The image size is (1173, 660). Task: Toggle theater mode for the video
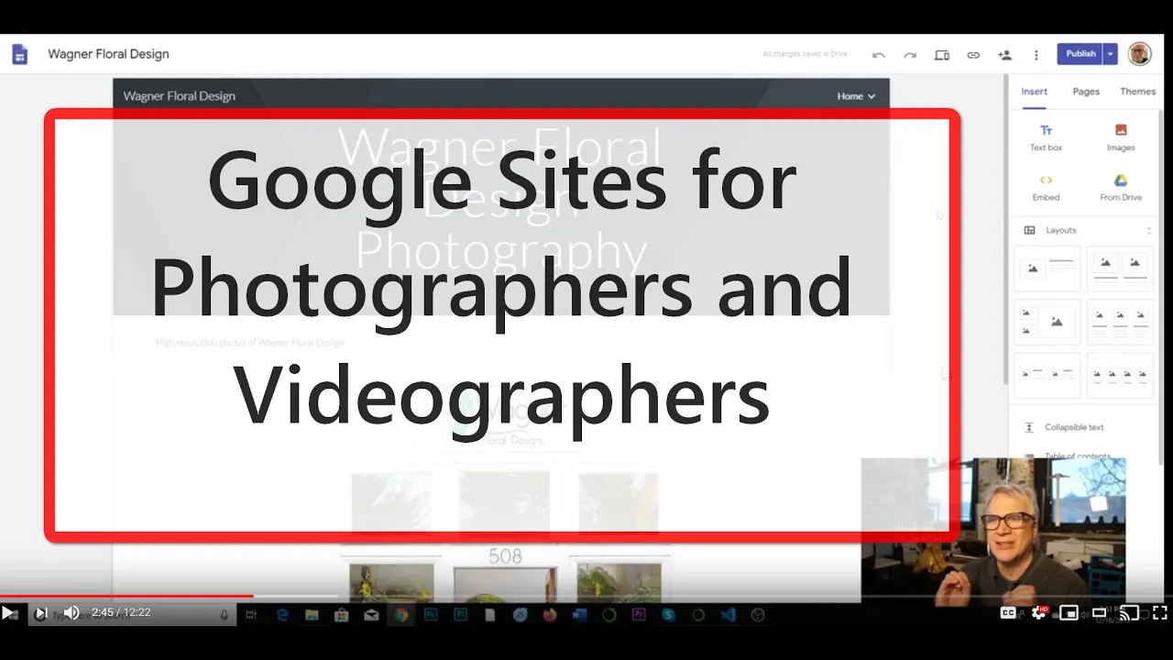click(1100, 613)
